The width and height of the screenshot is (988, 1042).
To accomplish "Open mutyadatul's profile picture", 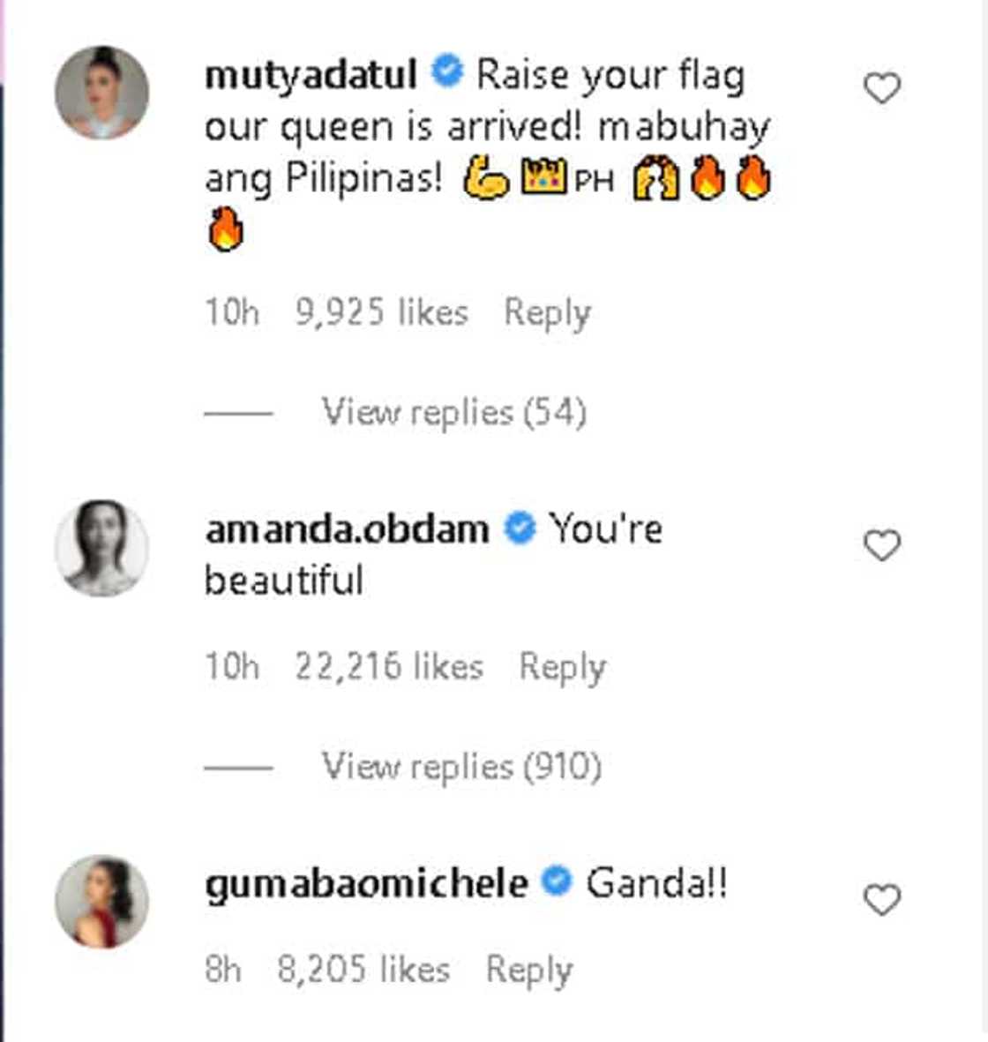I will click(x=102, y=92).
